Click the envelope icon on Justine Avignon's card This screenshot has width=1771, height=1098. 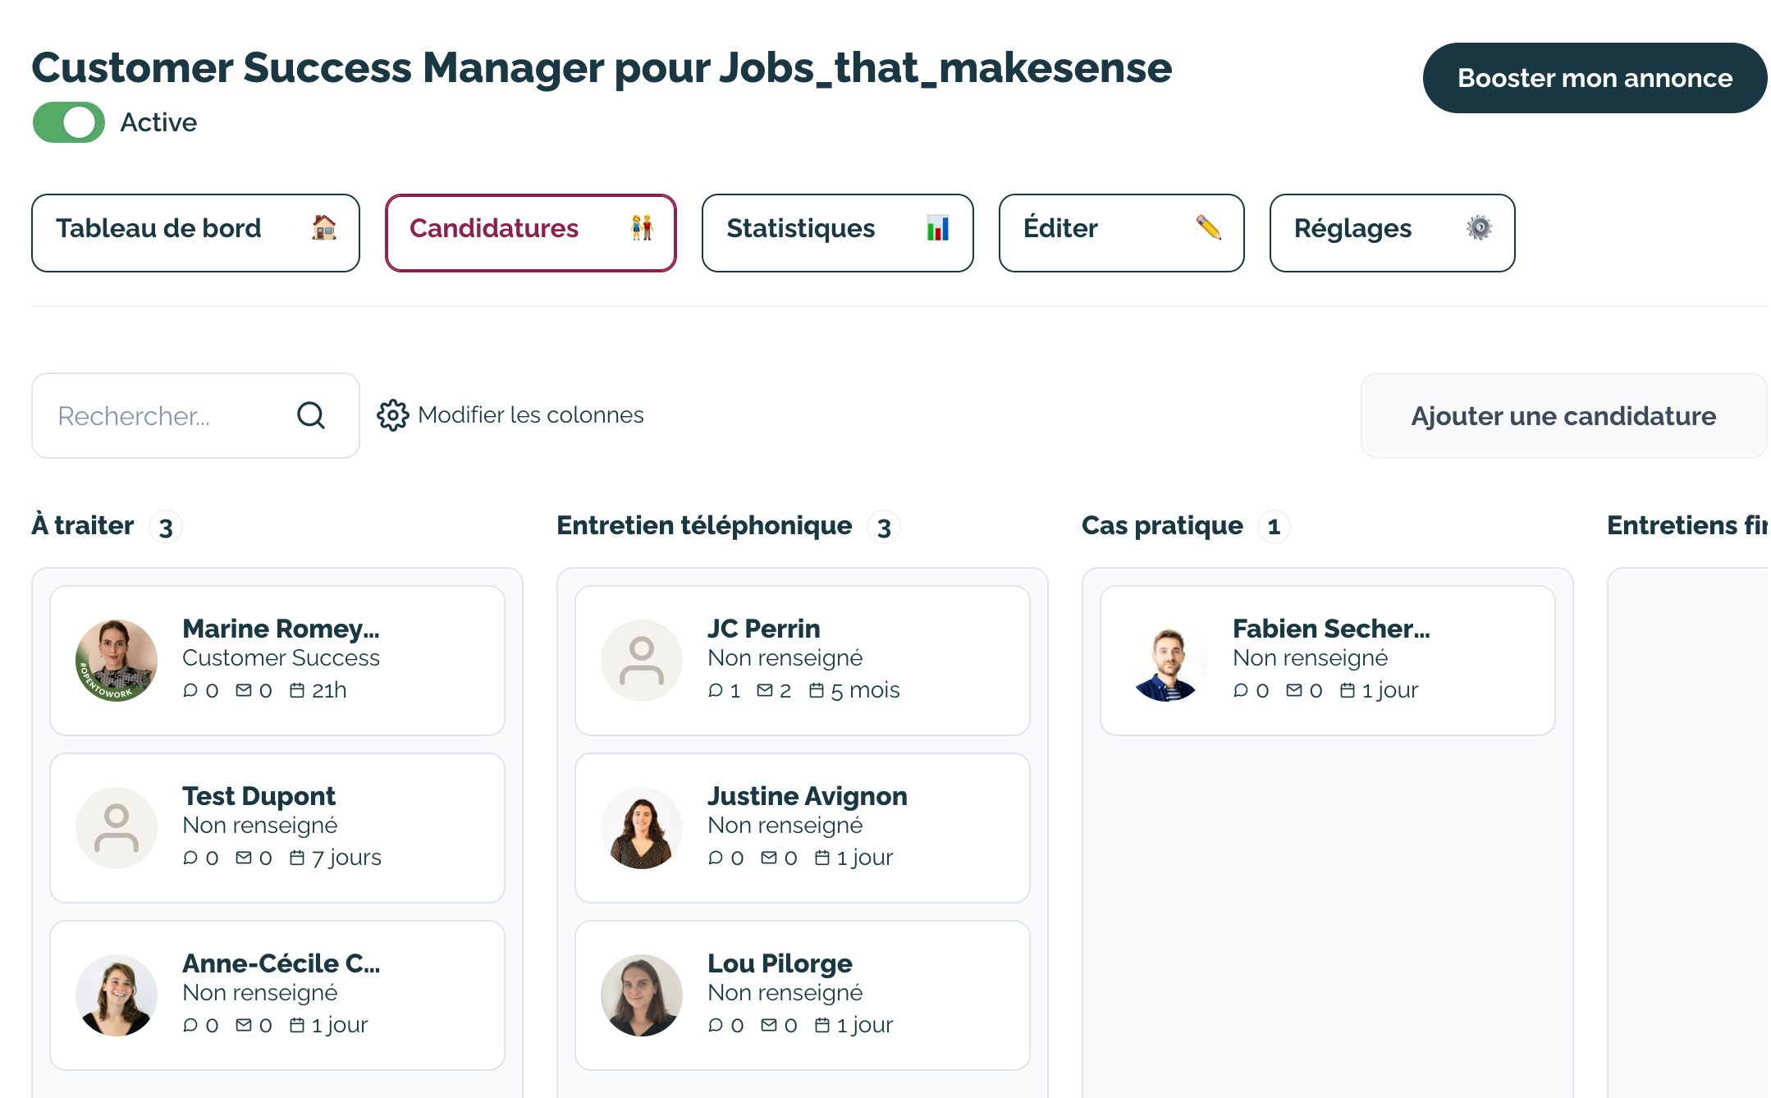[770, 858]
